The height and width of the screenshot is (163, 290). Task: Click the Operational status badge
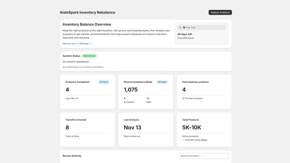coord(89,56)
